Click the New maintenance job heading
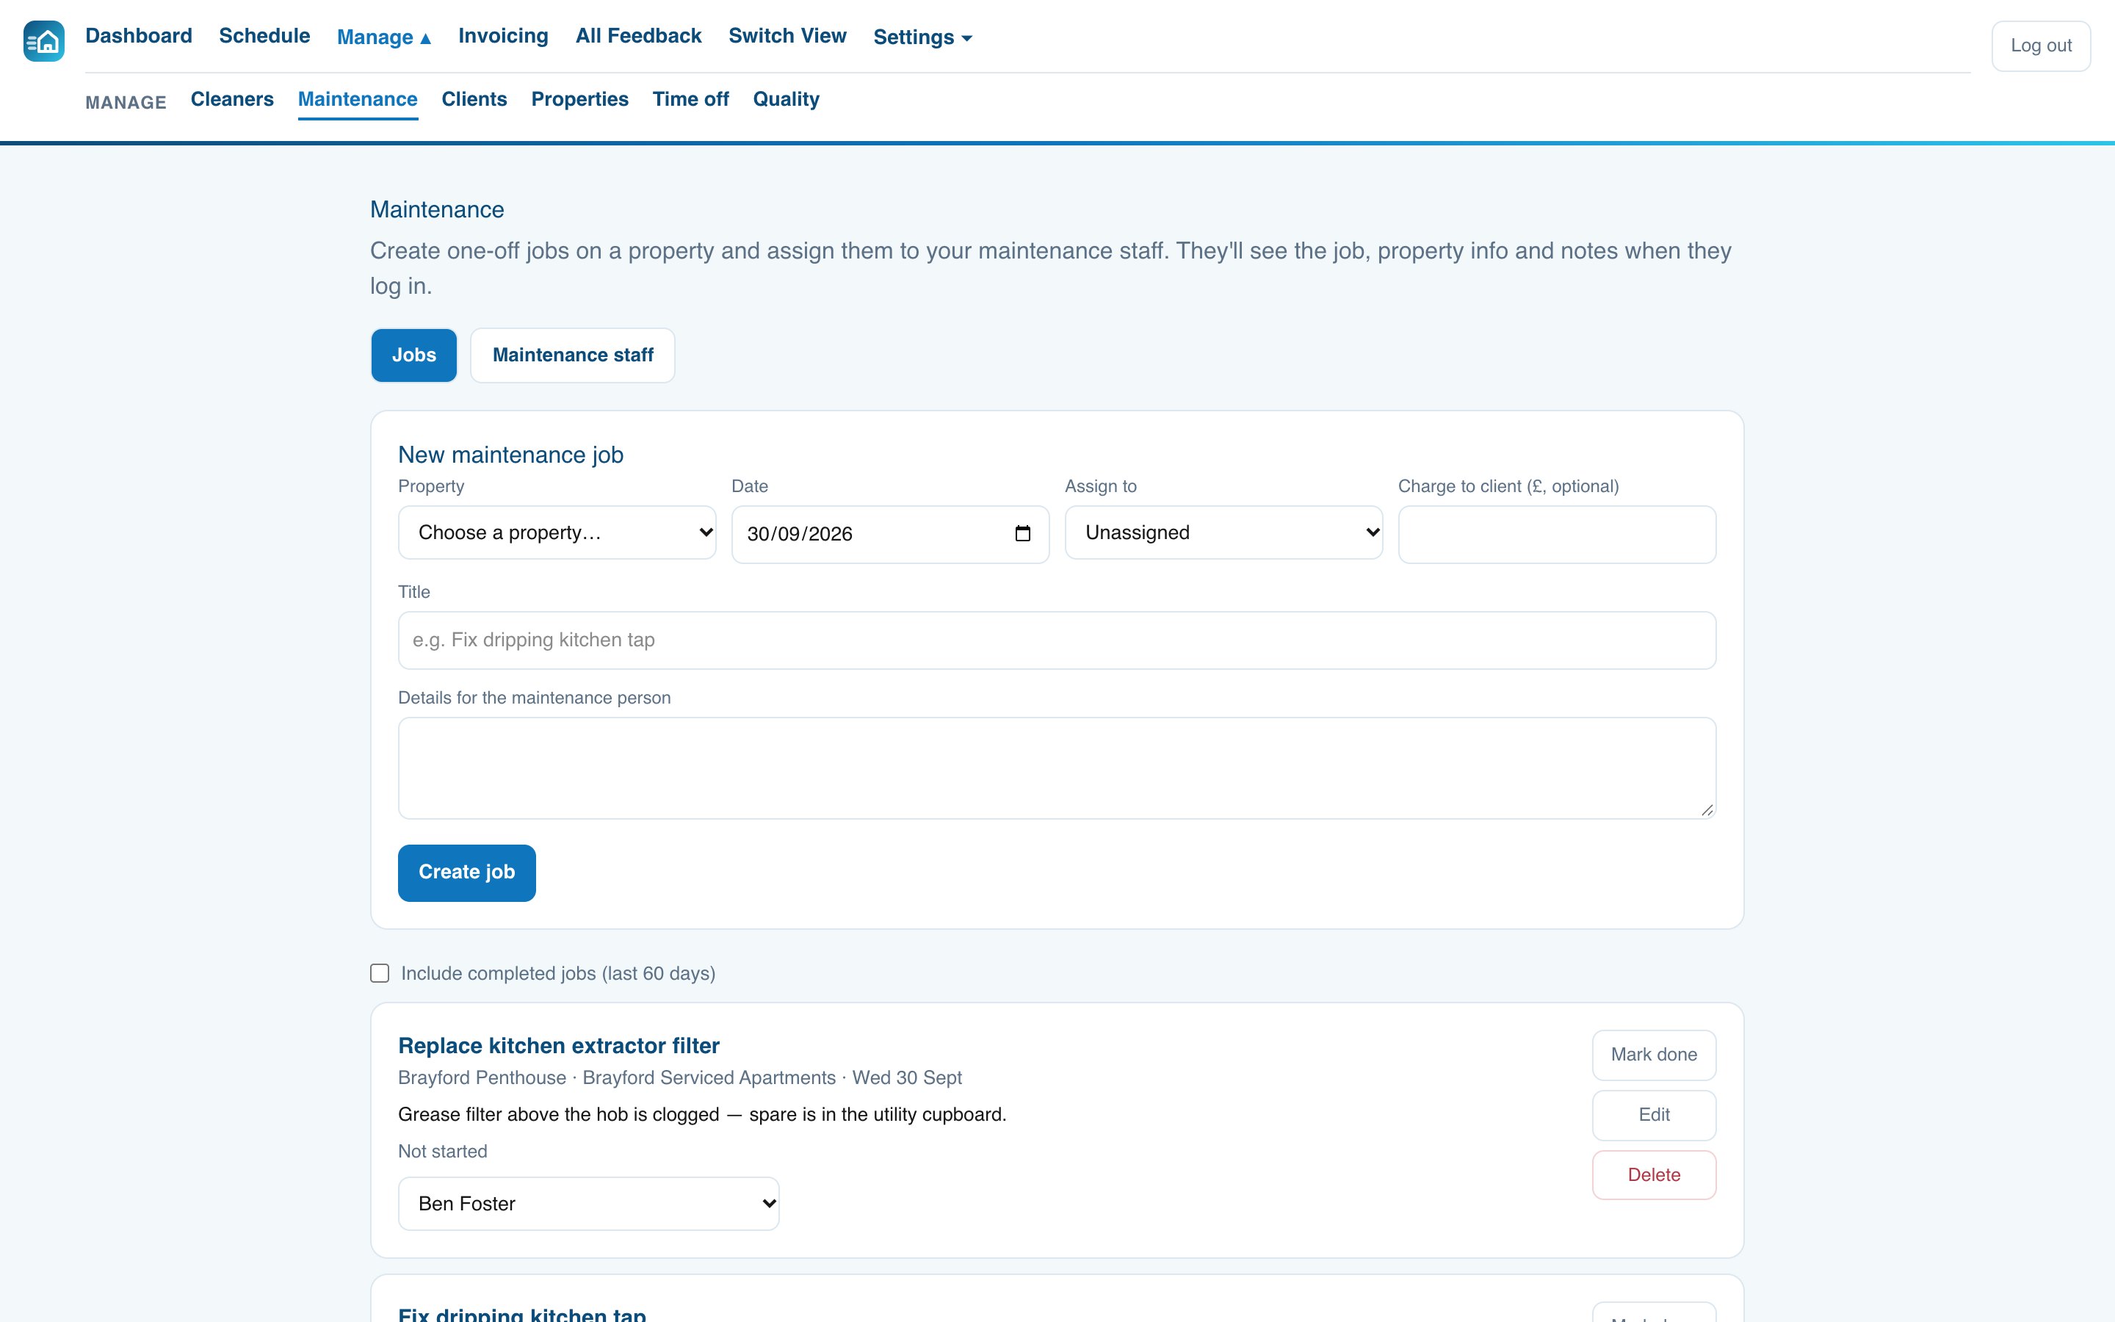 coord(510,455)
